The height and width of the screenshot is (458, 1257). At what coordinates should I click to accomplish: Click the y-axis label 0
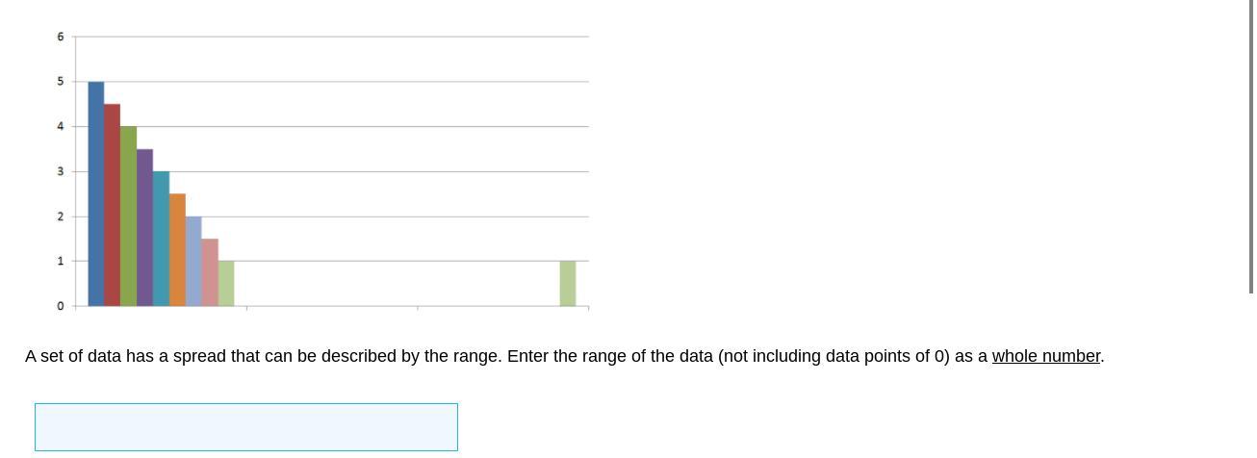[60, 306]
